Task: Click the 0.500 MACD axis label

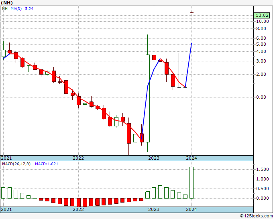Action: coord(263,189)
